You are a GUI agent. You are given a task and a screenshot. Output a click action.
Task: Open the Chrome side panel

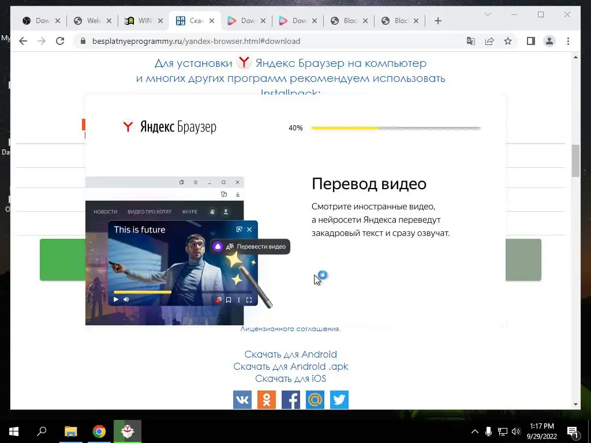point(531,41)
